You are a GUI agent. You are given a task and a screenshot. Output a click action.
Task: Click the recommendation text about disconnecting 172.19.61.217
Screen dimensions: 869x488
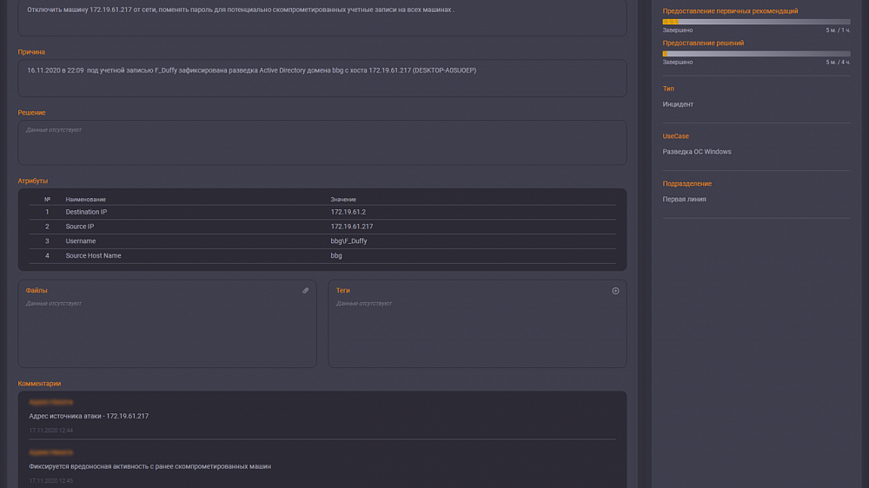click(x=241, y=10)
